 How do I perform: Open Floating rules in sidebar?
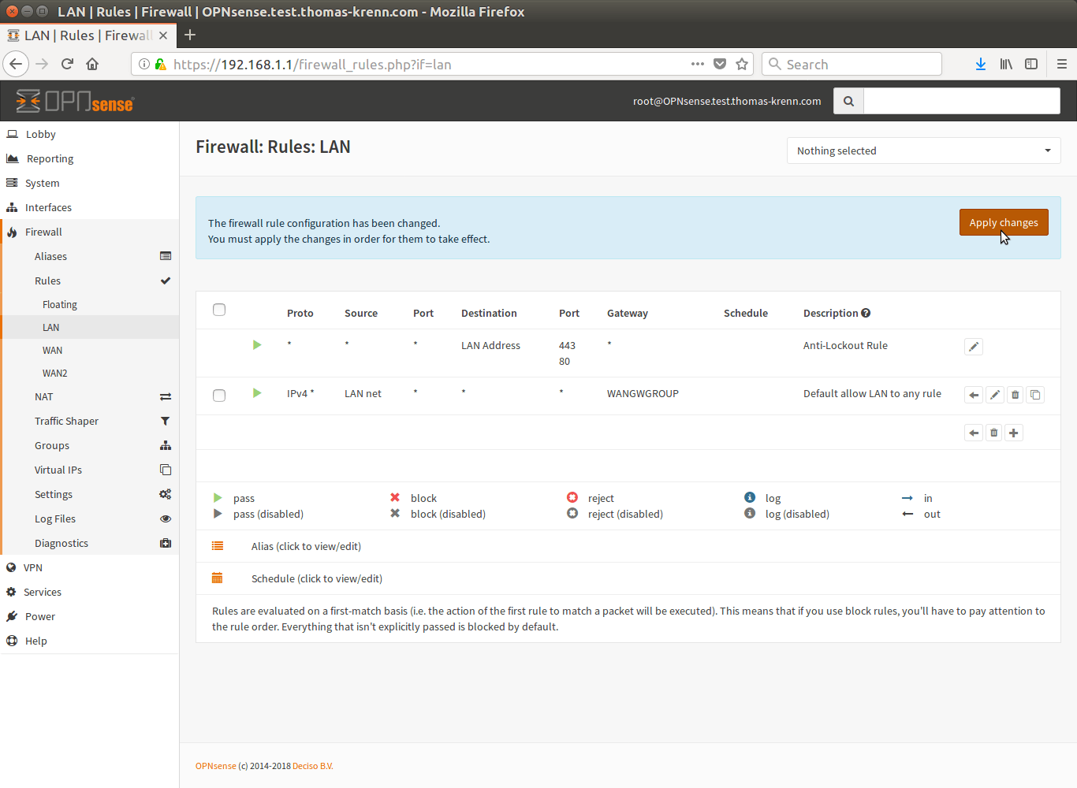click(x=60, y=304)
